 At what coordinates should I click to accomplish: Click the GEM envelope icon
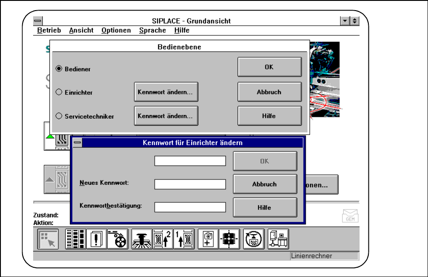pos(350,216)
